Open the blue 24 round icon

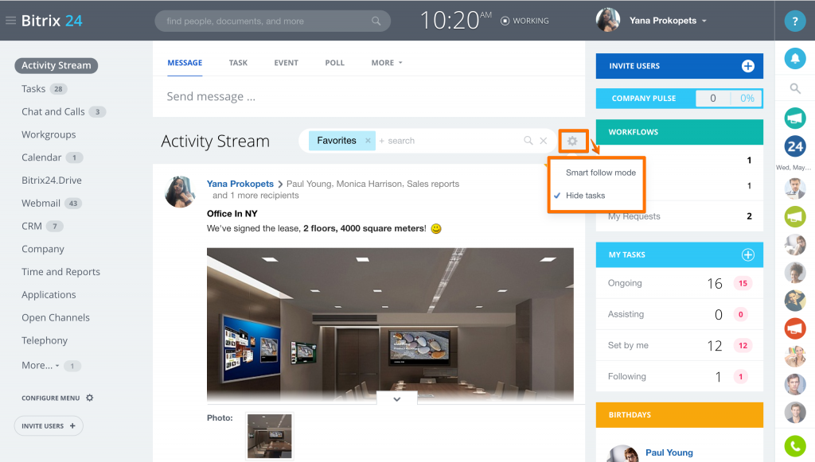click(795, 147)
